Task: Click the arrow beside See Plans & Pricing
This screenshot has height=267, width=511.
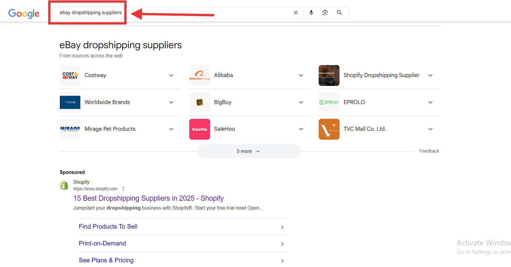Action: pos(282,261)
